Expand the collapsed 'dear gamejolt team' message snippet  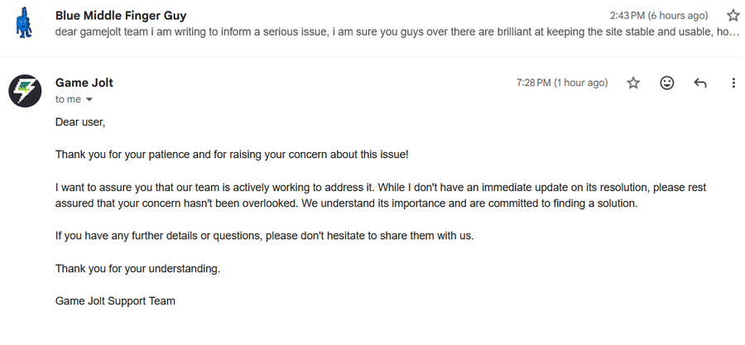pyautogui.click(x=397, y=32)
